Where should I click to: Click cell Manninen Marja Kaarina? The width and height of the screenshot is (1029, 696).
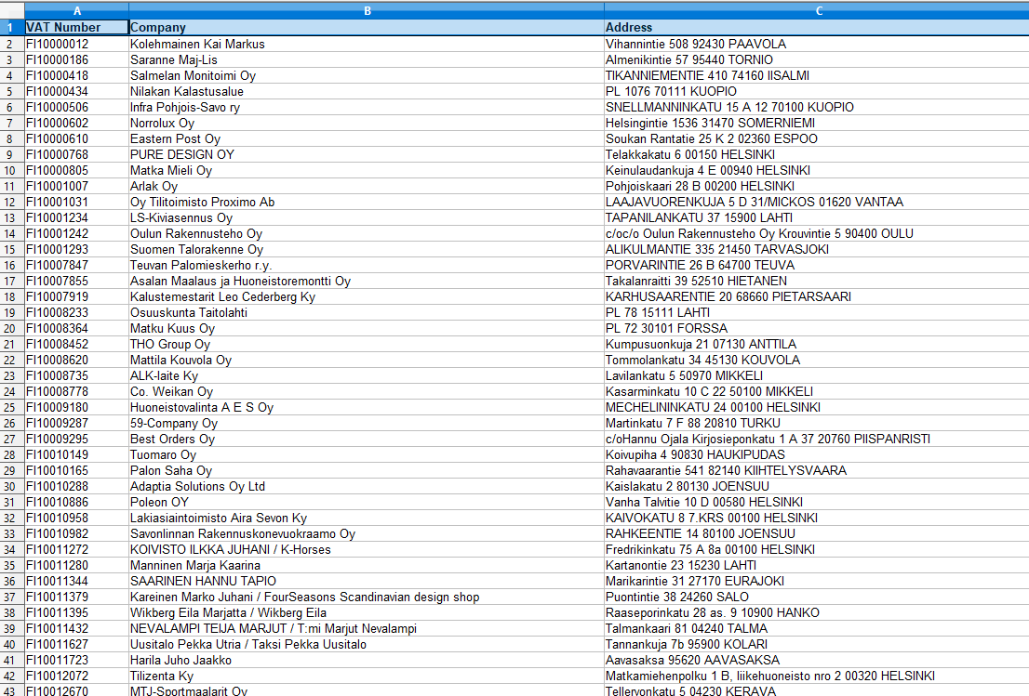pyautogui.click(x=367, y=566)
